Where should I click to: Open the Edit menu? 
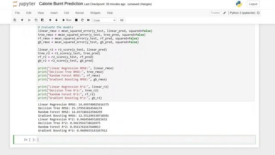click(x=29, y=13)
